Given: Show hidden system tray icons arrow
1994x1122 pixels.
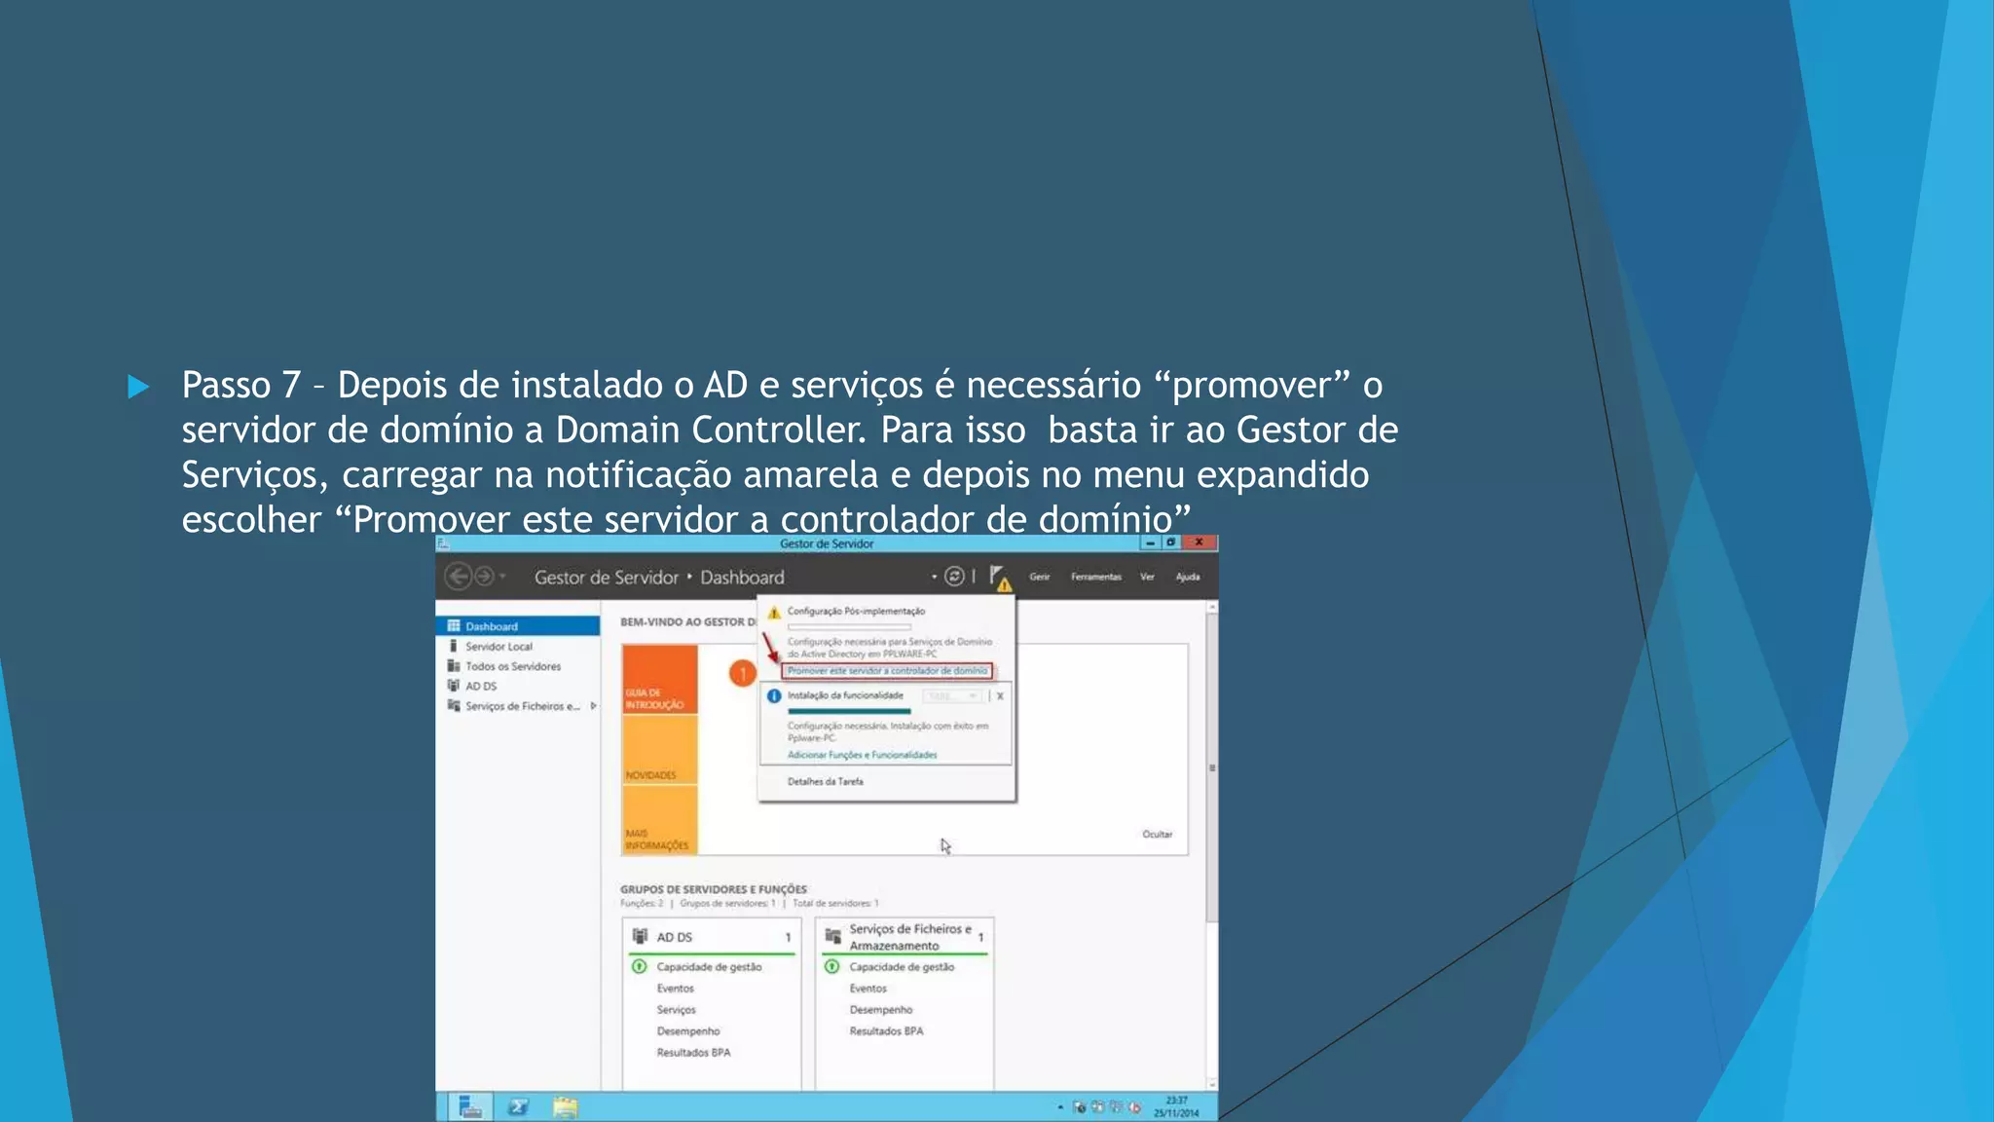Looking at the screenshot, I should pos(1060,1108).
